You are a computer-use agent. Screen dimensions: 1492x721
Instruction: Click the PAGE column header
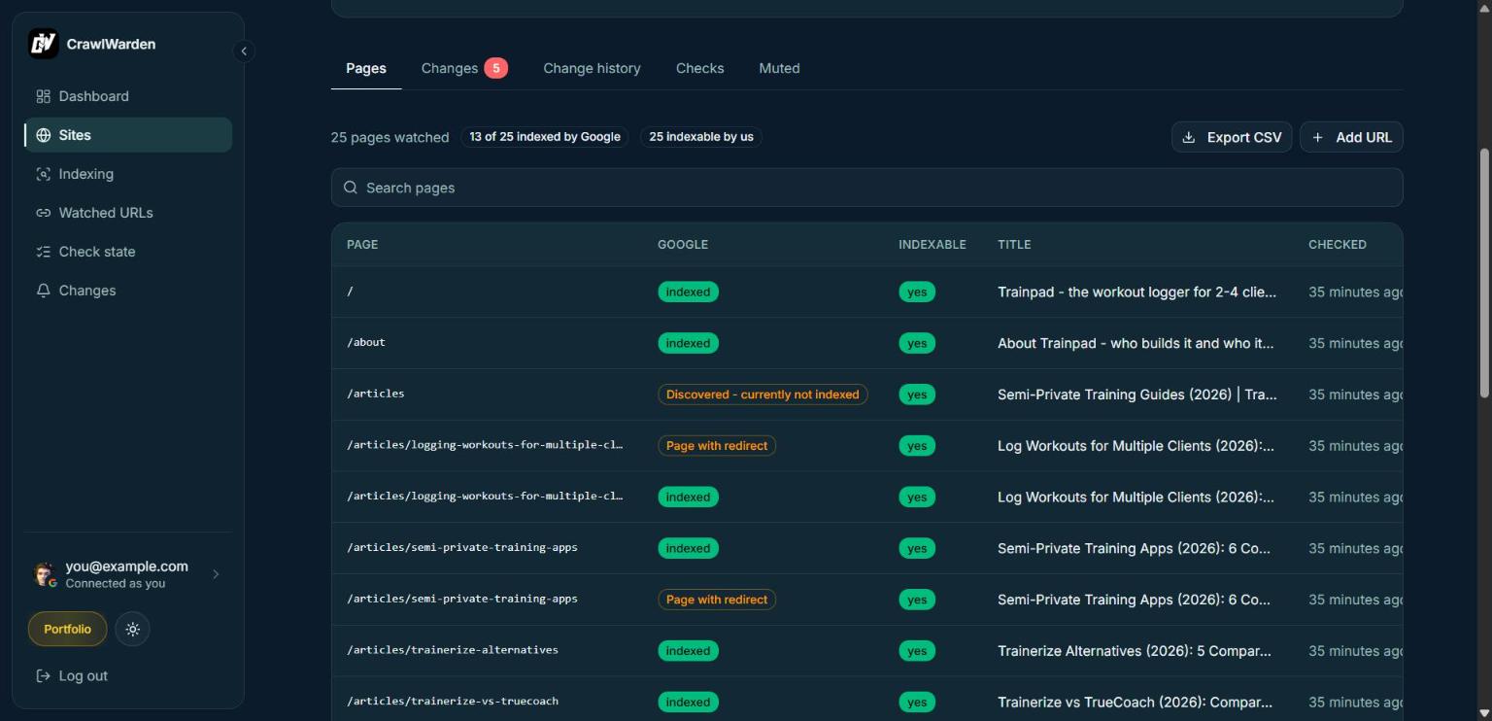[362, 245]
